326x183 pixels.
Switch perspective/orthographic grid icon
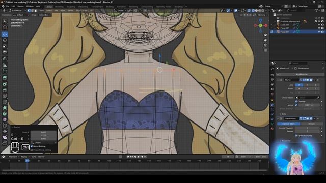[265, 50]
